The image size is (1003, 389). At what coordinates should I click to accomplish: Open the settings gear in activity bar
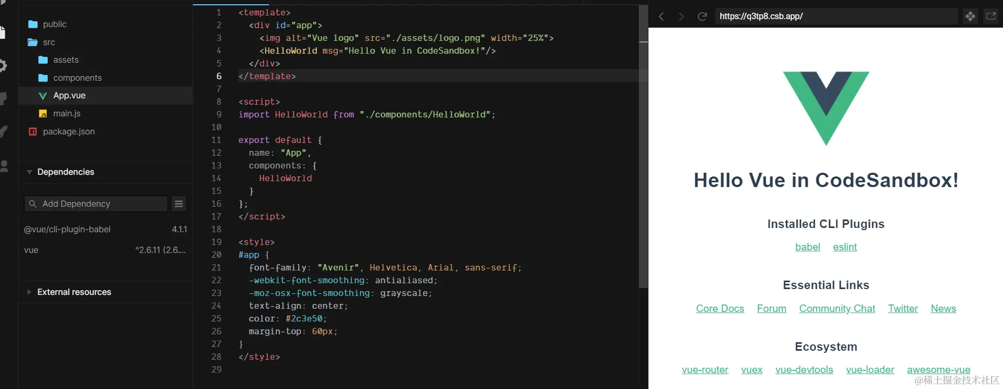pos(3,65)
